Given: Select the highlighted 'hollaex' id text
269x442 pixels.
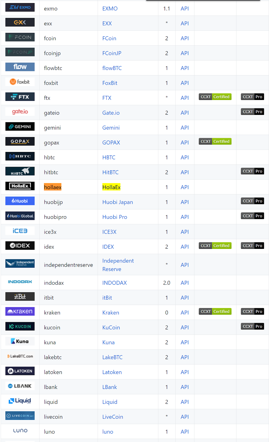Looking at the screenshot, I should 53,187.
